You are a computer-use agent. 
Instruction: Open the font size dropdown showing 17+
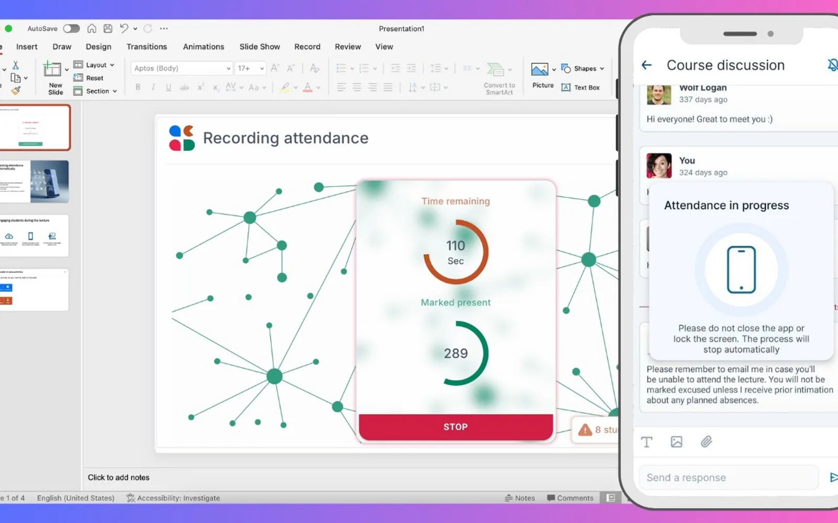[x=251, y=69]
